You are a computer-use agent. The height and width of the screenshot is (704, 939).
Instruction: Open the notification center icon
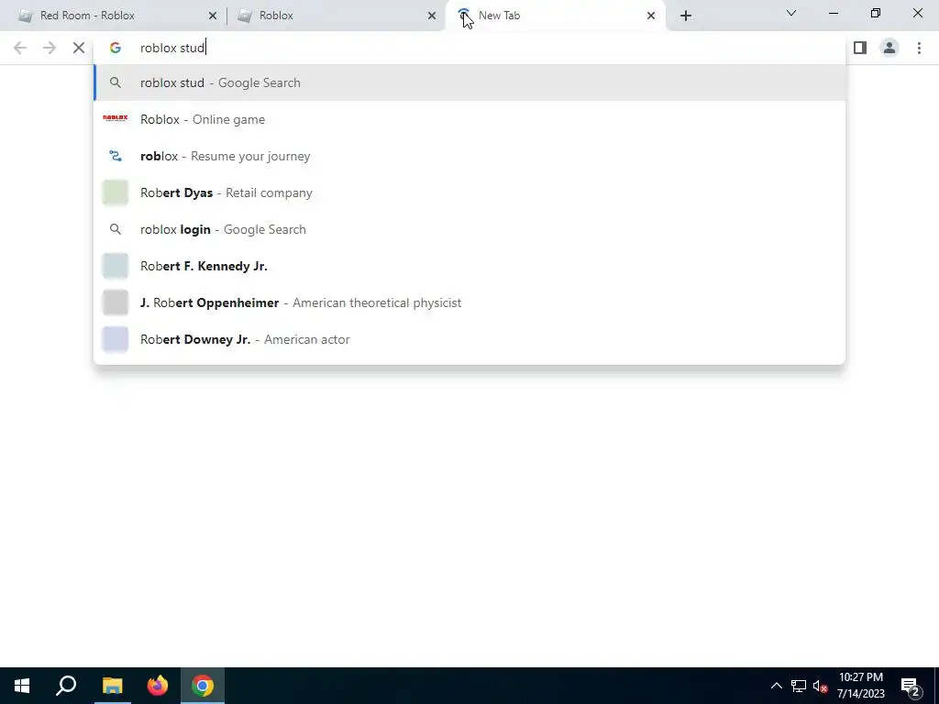pos(911,686)
